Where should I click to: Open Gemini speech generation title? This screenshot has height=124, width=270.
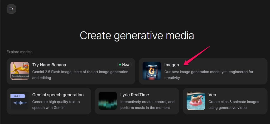coord(58,95)
